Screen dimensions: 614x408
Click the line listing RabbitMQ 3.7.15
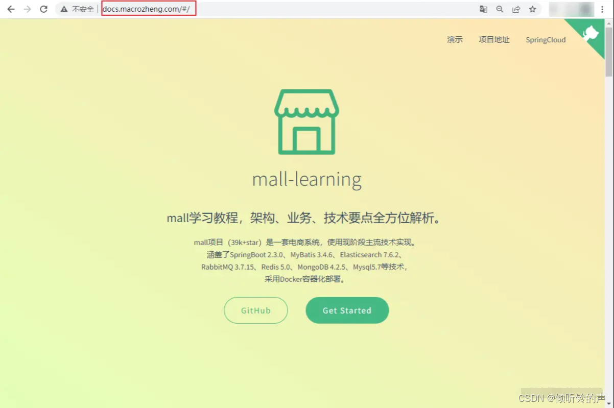pyautogui.click(x=305, y=267)
